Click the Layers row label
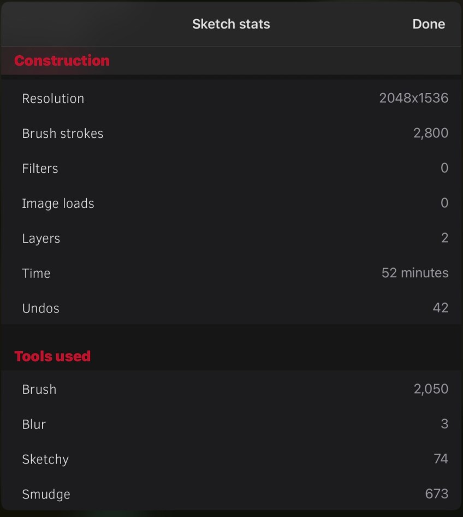The image size is (463, 517). 41,239
